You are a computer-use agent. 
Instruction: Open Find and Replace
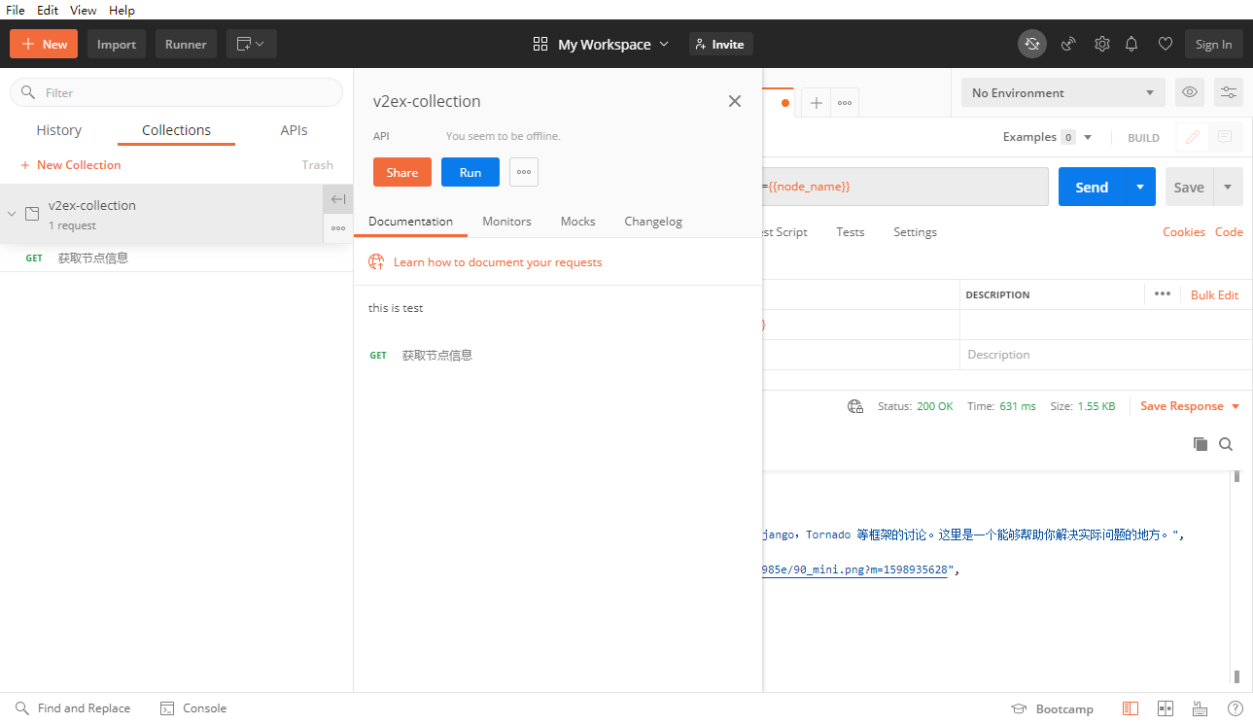click(x=72, y=708)
